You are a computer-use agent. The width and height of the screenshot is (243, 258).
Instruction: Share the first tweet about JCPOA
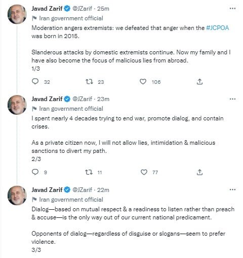click(x=199, y=82)
